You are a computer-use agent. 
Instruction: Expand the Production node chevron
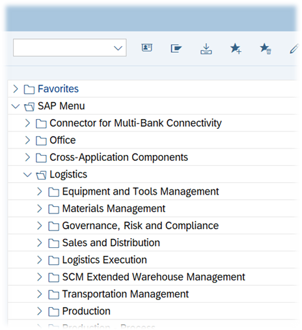click(40, 311)
